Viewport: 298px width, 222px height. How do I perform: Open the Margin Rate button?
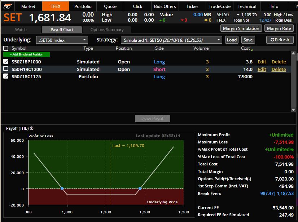[x=279, y=28]
